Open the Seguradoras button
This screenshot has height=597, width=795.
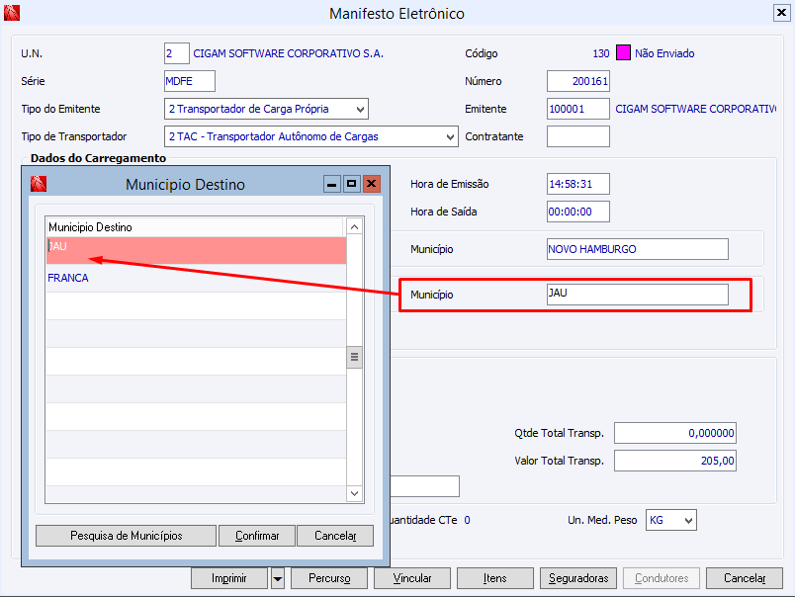[x=578, y=578]
